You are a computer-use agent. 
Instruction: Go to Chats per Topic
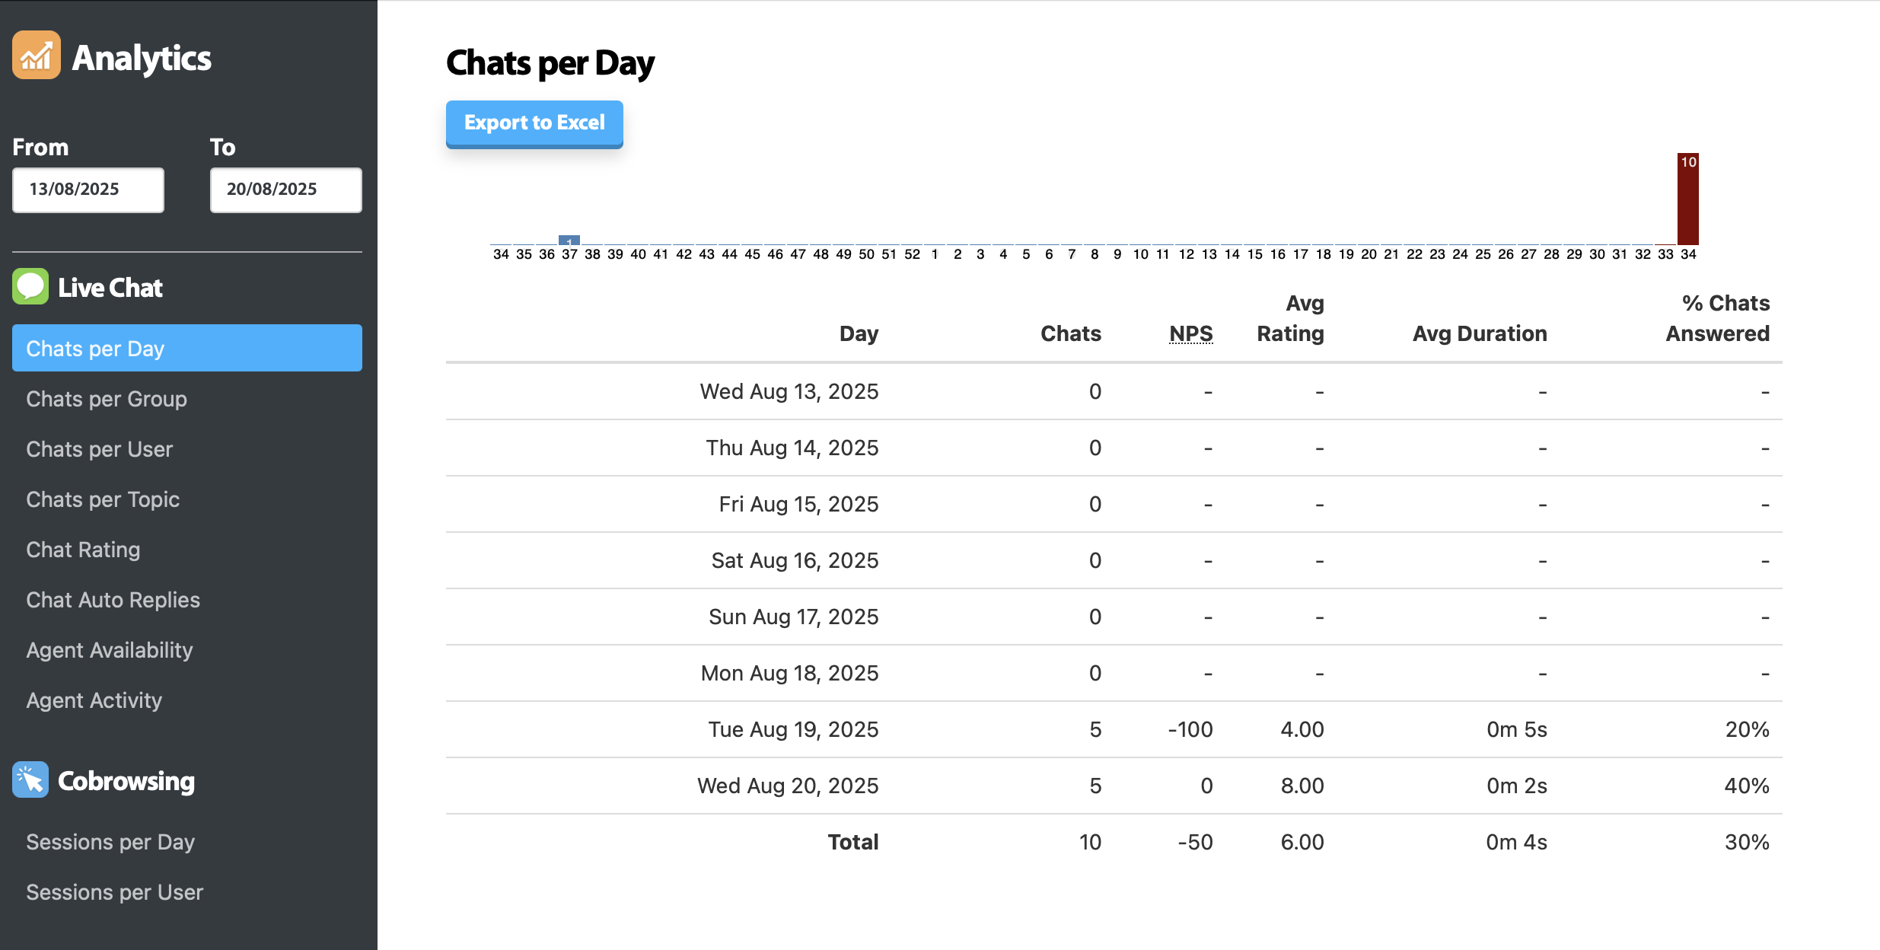coord(103,499)
